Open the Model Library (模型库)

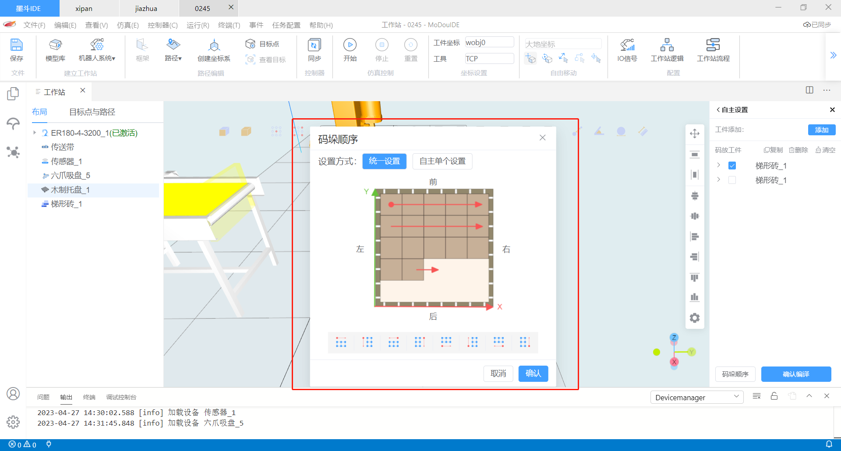pos(55,45)
